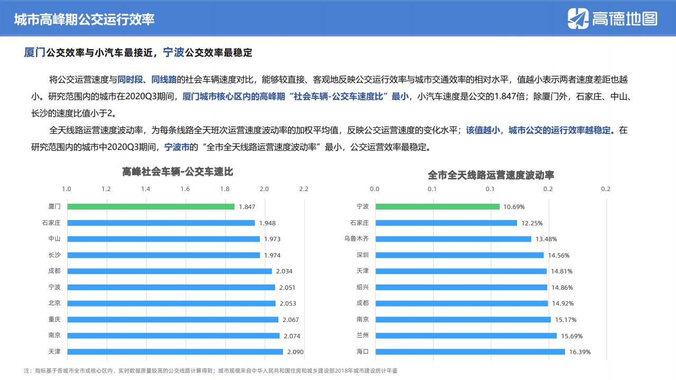Click the 10.69% value label

[514, 207]
